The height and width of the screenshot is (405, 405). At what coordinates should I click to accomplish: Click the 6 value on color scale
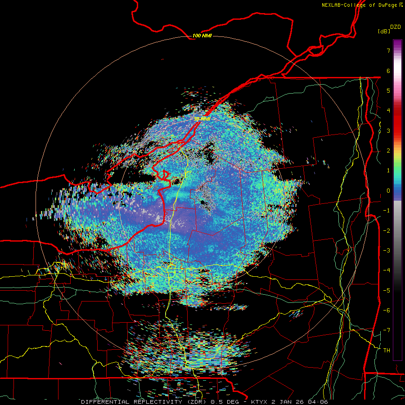(x=388, y=71)
